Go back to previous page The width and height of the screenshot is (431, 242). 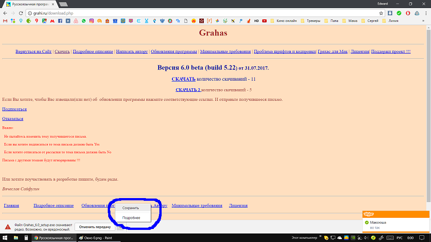(x=5, y=13)
